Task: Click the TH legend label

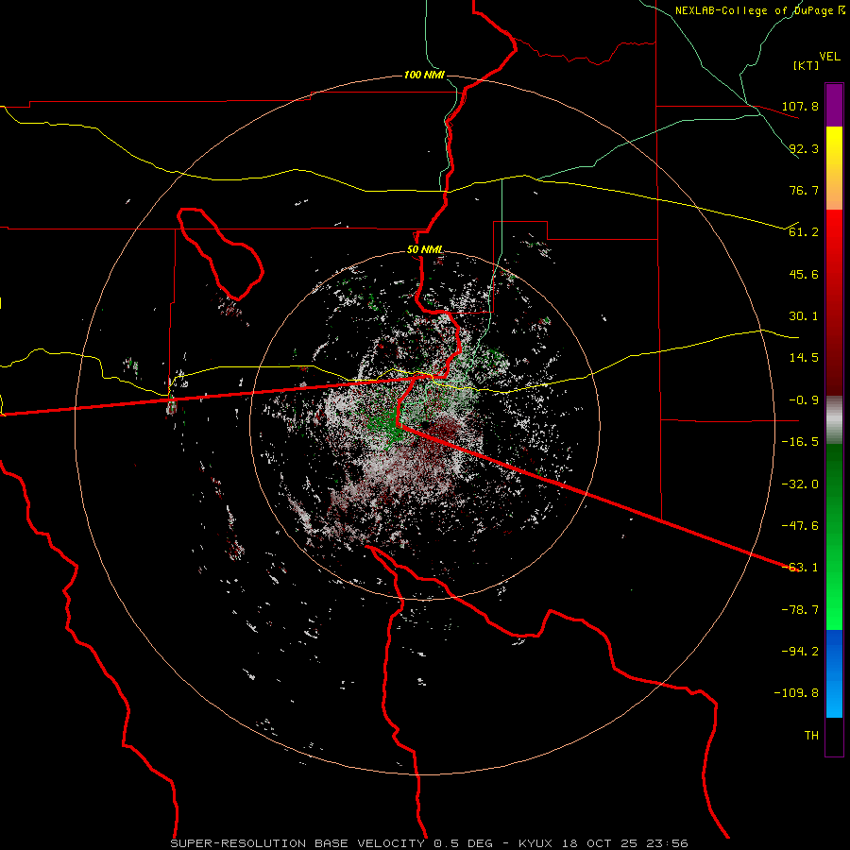Action: pyautogui.click(x=811, y=736)
